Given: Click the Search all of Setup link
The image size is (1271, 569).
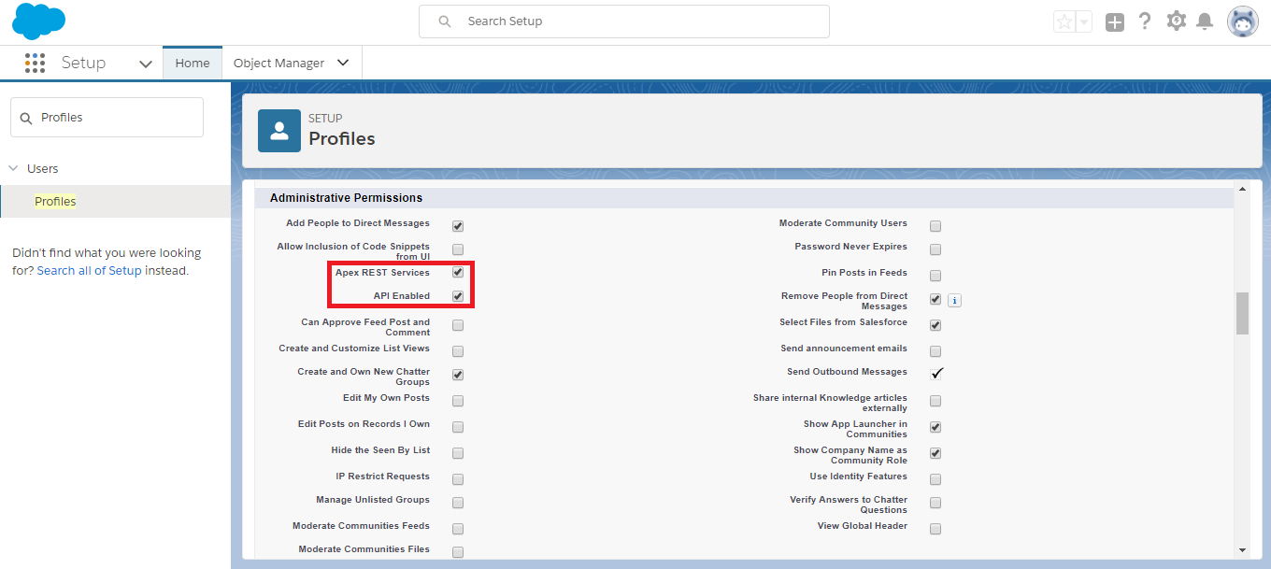Looking at the screenshot, I should click(x=89, y=271).
